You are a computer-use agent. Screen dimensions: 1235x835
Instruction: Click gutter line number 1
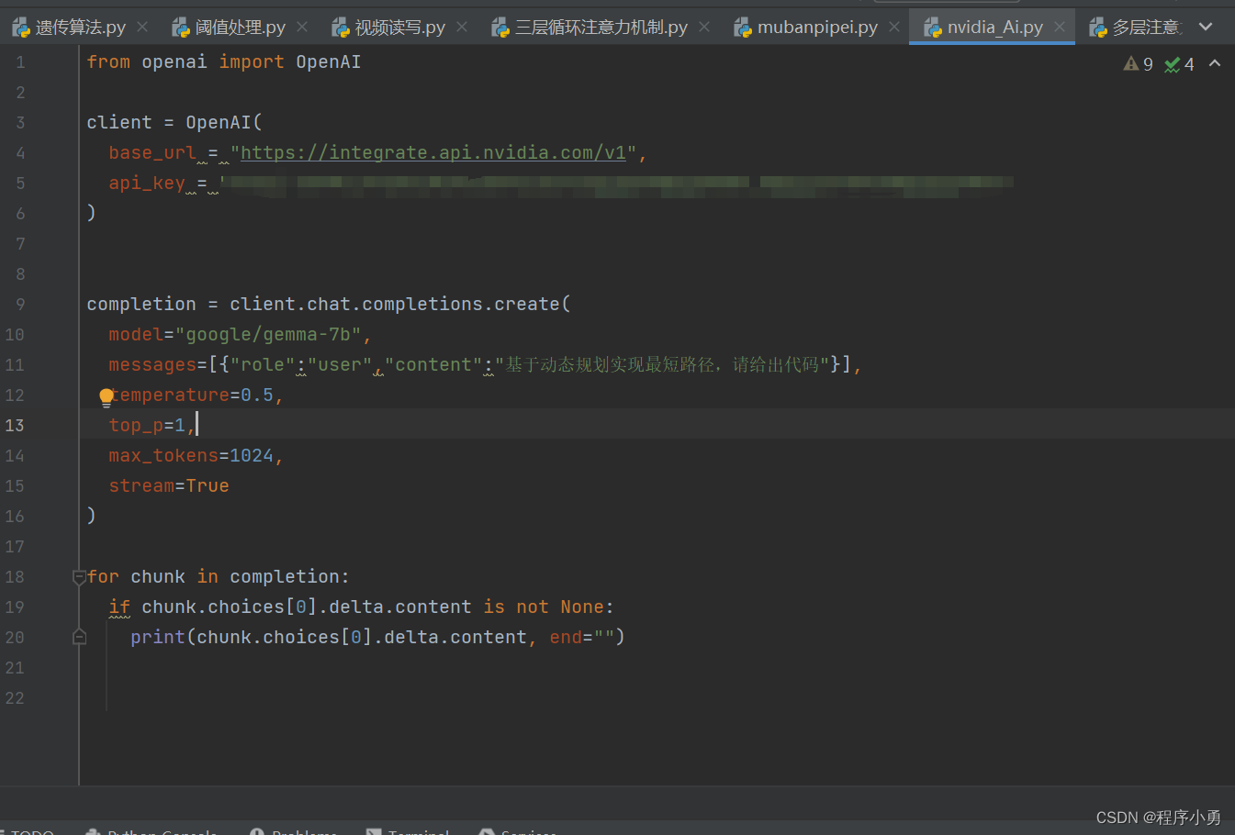20,62
